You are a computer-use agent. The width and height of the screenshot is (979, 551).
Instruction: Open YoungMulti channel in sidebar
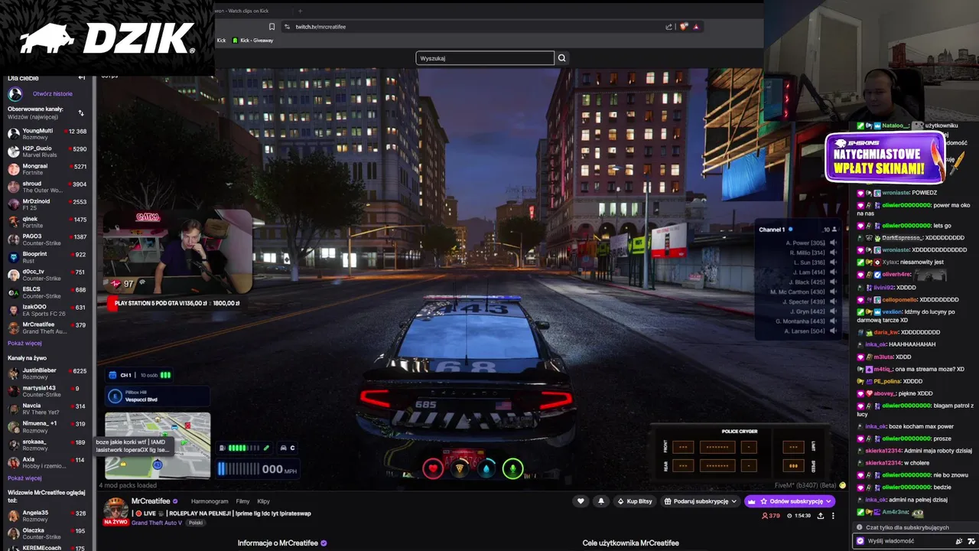click(x=47, y=134)
